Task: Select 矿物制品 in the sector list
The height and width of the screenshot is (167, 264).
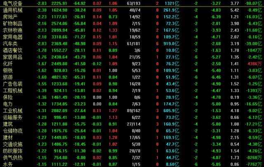Action: pos(13,24)
